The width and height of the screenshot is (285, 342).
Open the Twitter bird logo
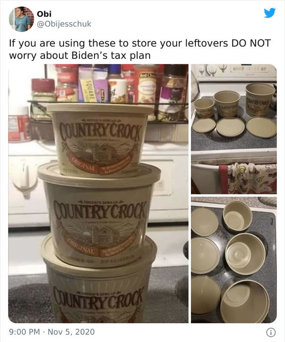(x=270, y=13)
